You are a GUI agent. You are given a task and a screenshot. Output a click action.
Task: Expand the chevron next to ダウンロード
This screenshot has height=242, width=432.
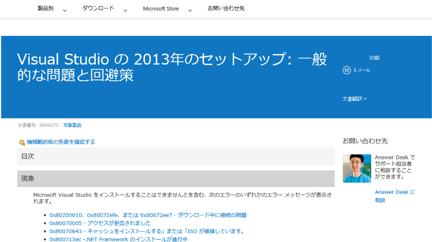click(125, 11)
